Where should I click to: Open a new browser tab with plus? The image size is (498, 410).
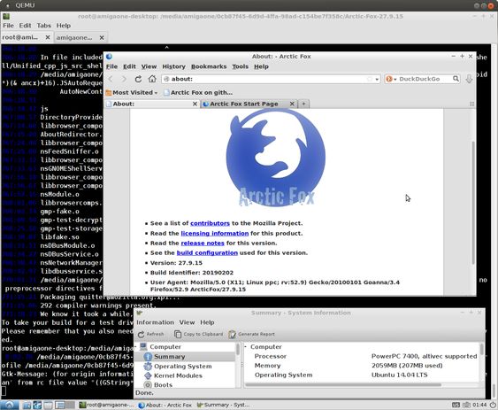point(303,104)
